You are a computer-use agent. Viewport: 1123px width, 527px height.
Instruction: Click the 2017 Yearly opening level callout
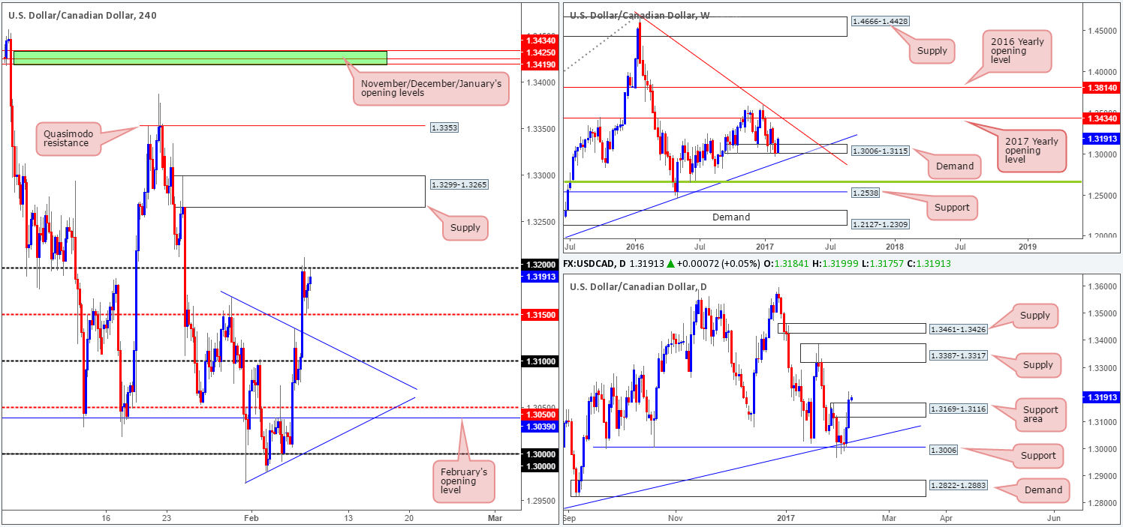(x=1034, y=153)
